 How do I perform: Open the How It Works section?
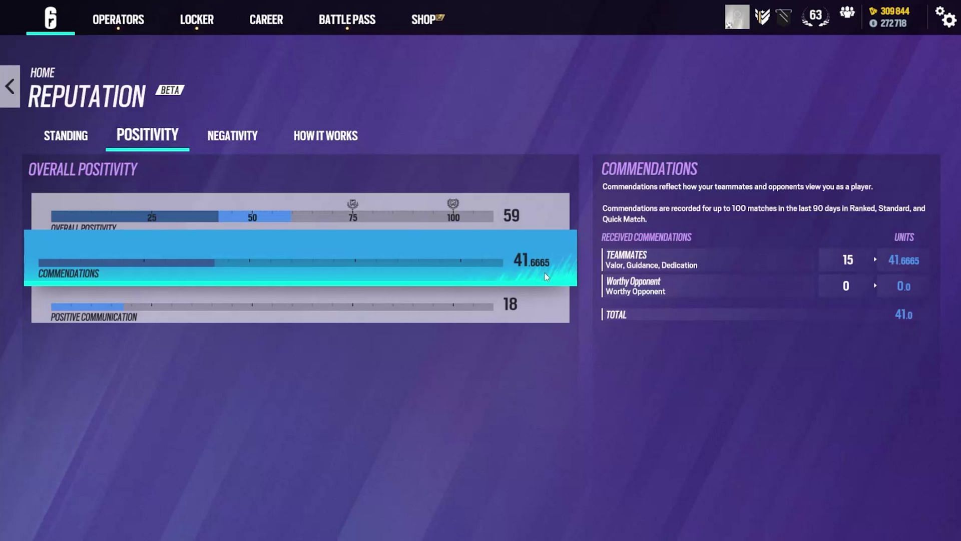[x=325, y=136]
